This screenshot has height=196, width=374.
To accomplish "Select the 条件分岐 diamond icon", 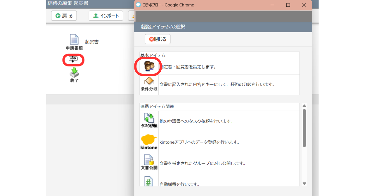I will tap(149, 81).
